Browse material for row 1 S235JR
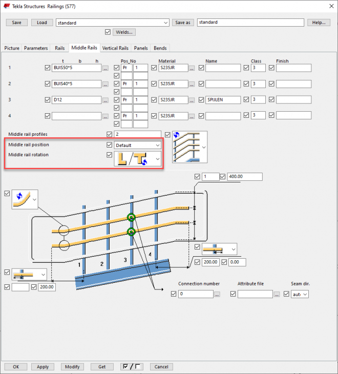 192,68
